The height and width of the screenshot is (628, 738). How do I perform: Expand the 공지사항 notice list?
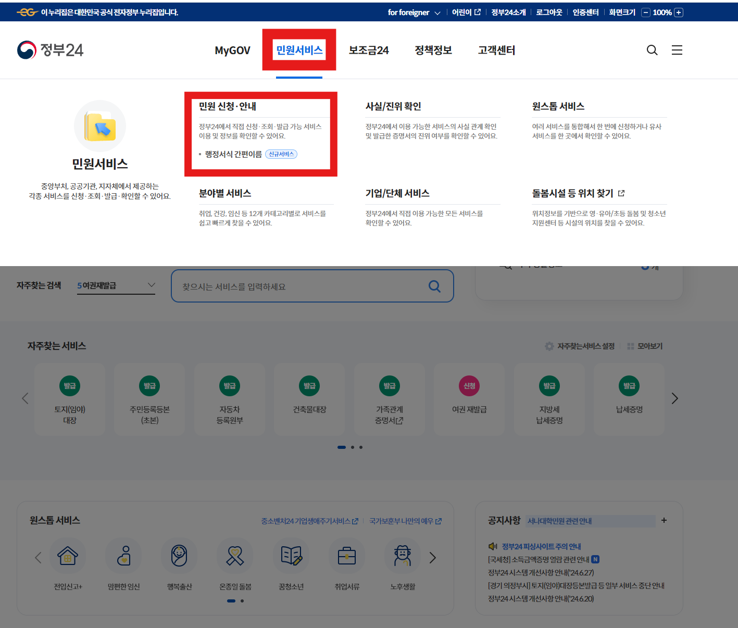664,521
